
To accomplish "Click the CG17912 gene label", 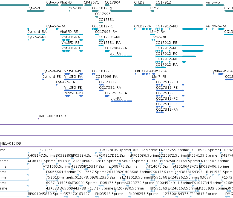I will tap(163, 2).
